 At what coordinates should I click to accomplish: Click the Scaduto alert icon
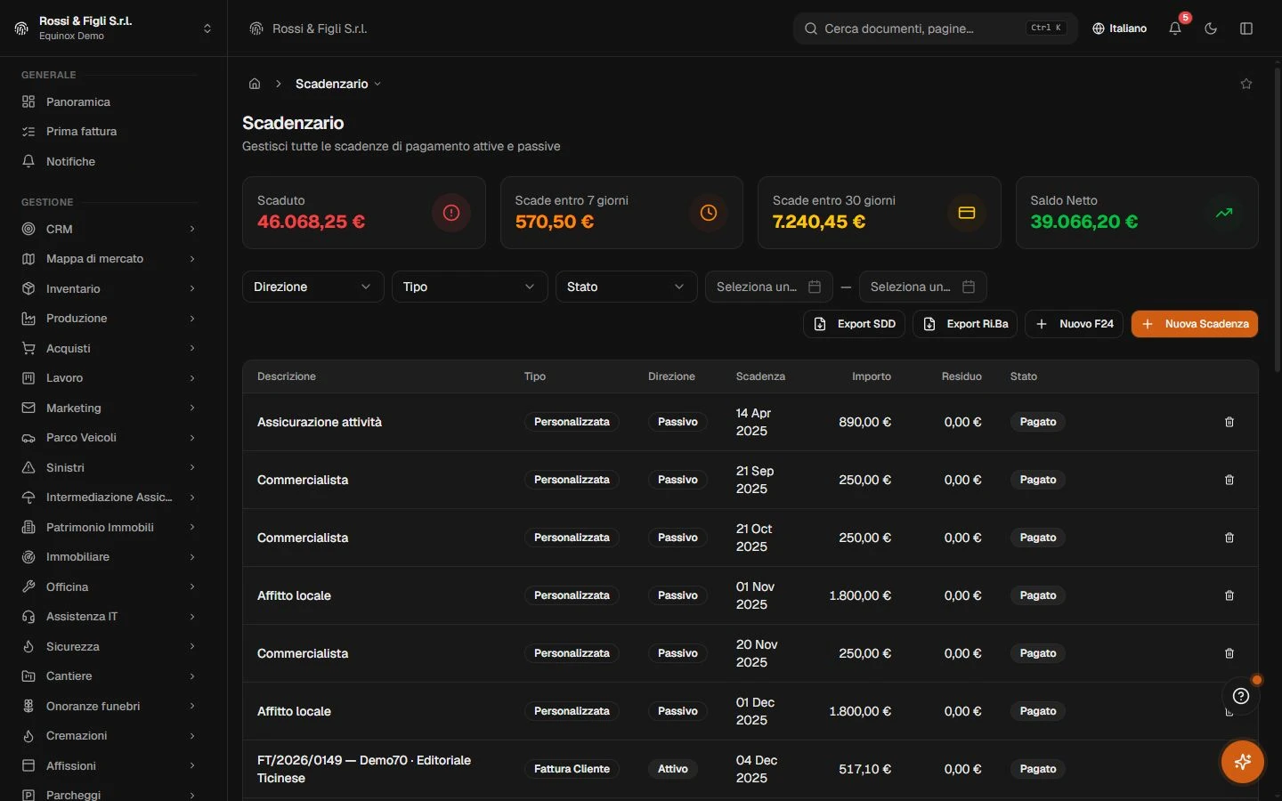451,213
